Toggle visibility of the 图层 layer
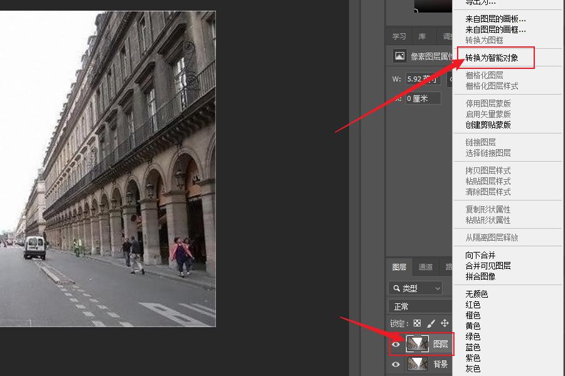This screenshot has height=376, width=565. click(x=395, y=344)
